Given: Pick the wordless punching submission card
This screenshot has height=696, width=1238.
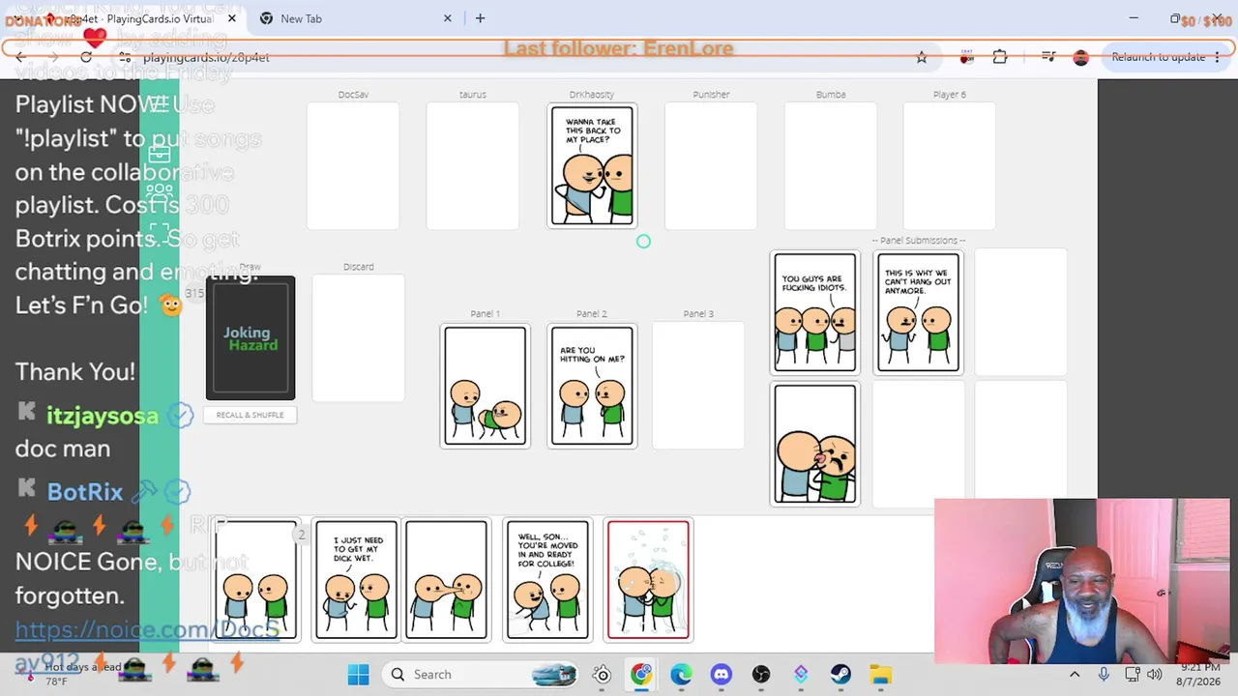Looking at the screenshot, I should point(814,445).
